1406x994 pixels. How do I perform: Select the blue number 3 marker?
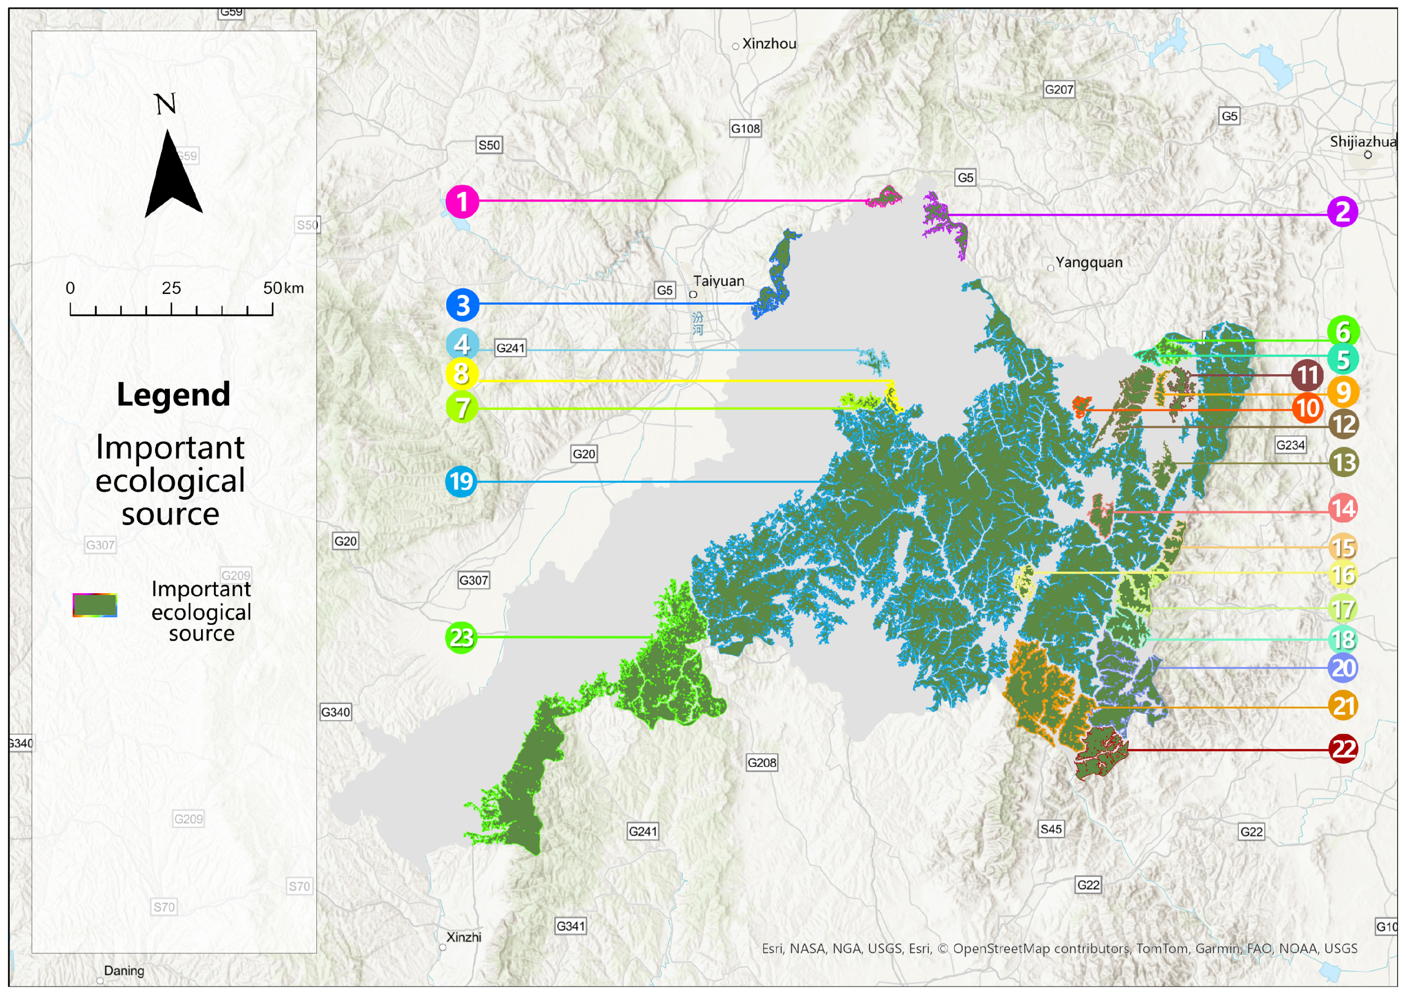(463, 305)
